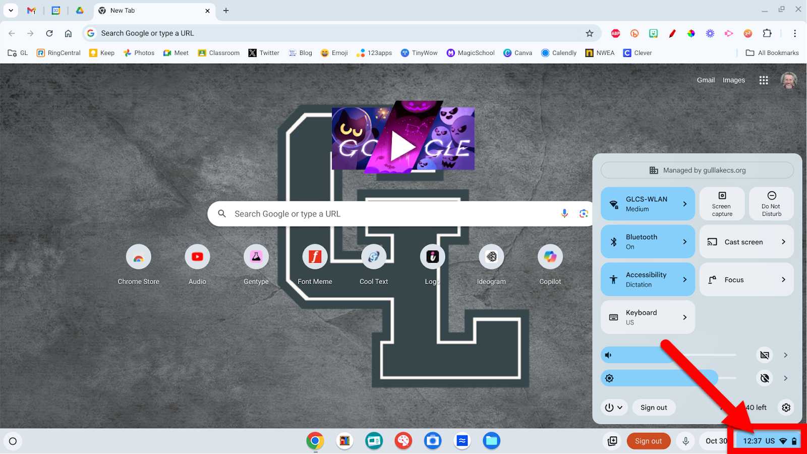Viewport: 807px width, 454px height.
Task: Go to the home page icon
Action: pyautogui.click(x=68, y=33)
